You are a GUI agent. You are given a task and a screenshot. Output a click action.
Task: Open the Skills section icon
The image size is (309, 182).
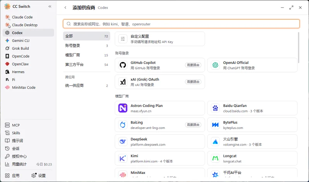(7, 133)
